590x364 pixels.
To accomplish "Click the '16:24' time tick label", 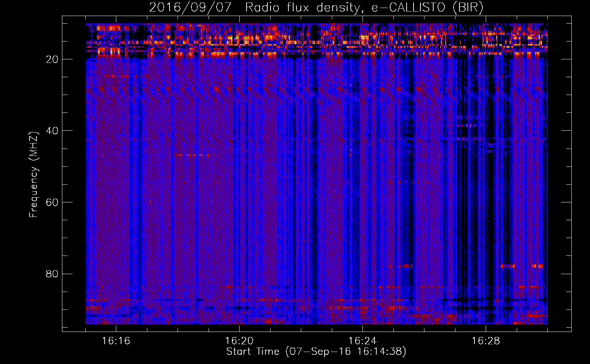I will pyautogui.click(x=362, y=341).
